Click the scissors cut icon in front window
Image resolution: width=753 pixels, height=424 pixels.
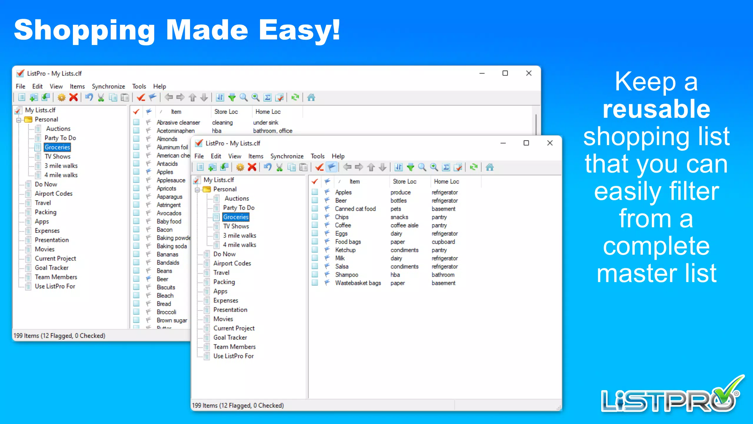tap(279, 167)
